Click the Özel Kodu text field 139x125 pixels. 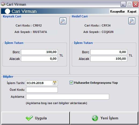42,90
